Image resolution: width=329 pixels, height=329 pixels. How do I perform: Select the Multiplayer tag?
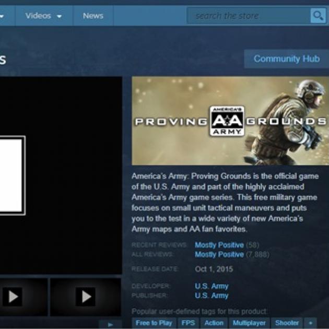pyautogui.click(x=249, y=323)
